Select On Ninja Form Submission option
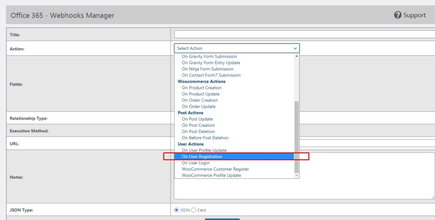This screenshot has width=435, height=220. click(207, 69)
